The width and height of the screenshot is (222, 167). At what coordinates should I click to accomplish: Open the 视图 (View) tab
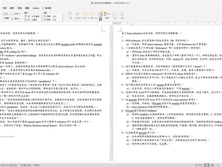27,8
